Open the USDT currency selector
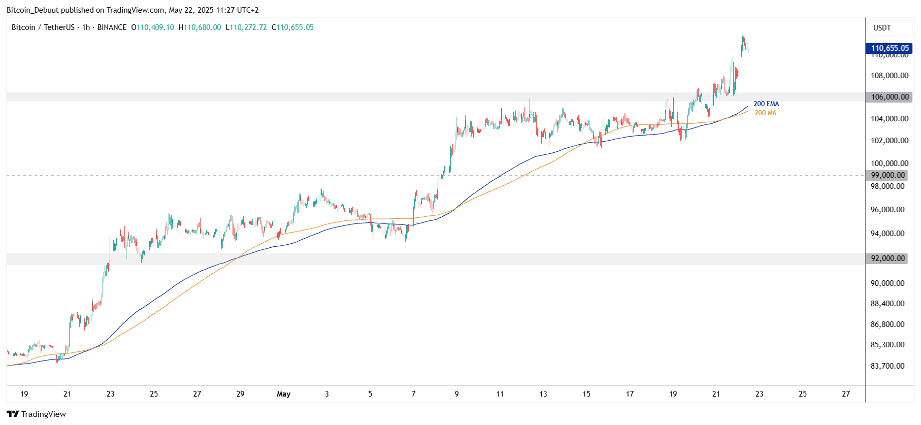The width and height of the screenshot is (921, 425). [882, 28]
